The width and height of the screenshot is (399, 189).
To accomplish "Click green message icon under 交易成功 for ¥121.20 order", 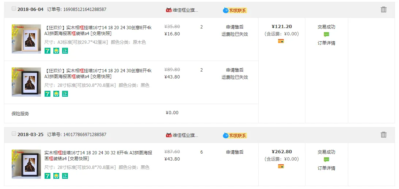I will pos(326,34).
